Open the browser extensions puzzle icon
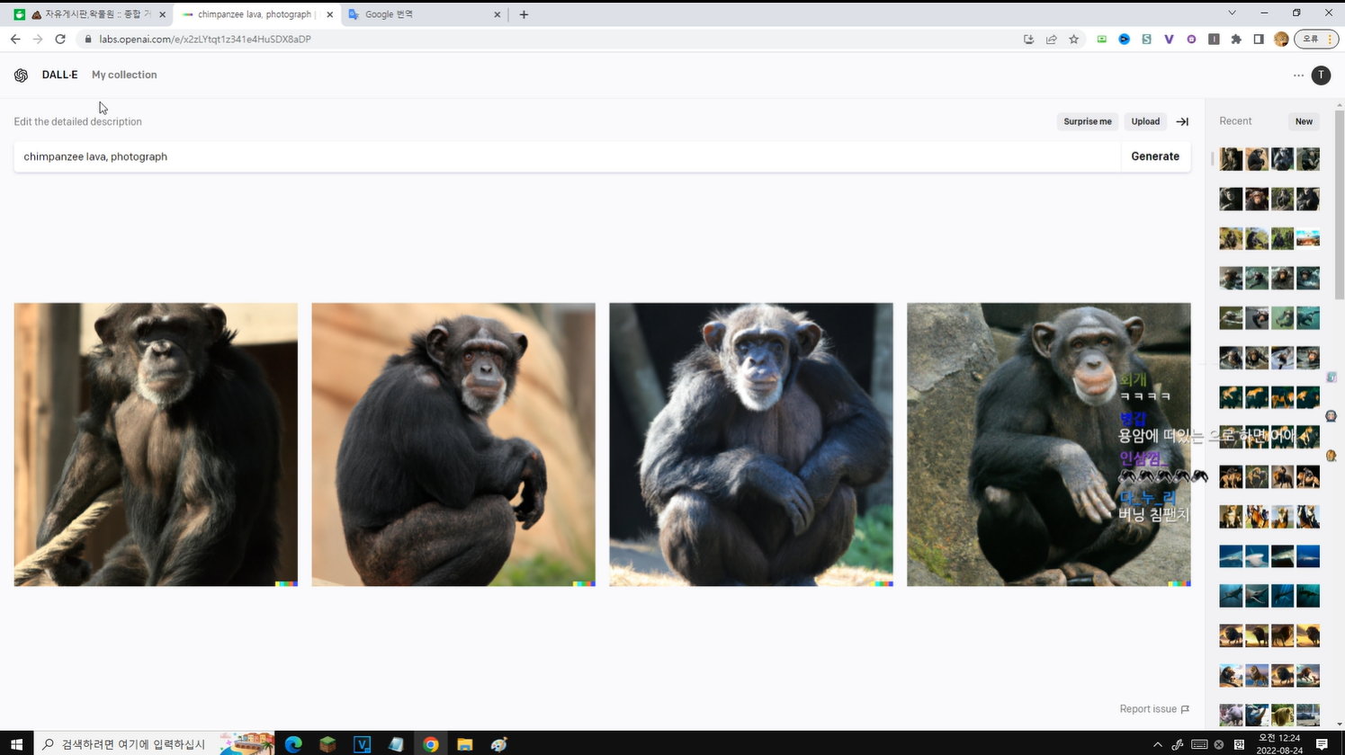The height and width of the screenshot is (755, 1345). click(1236, 40)
